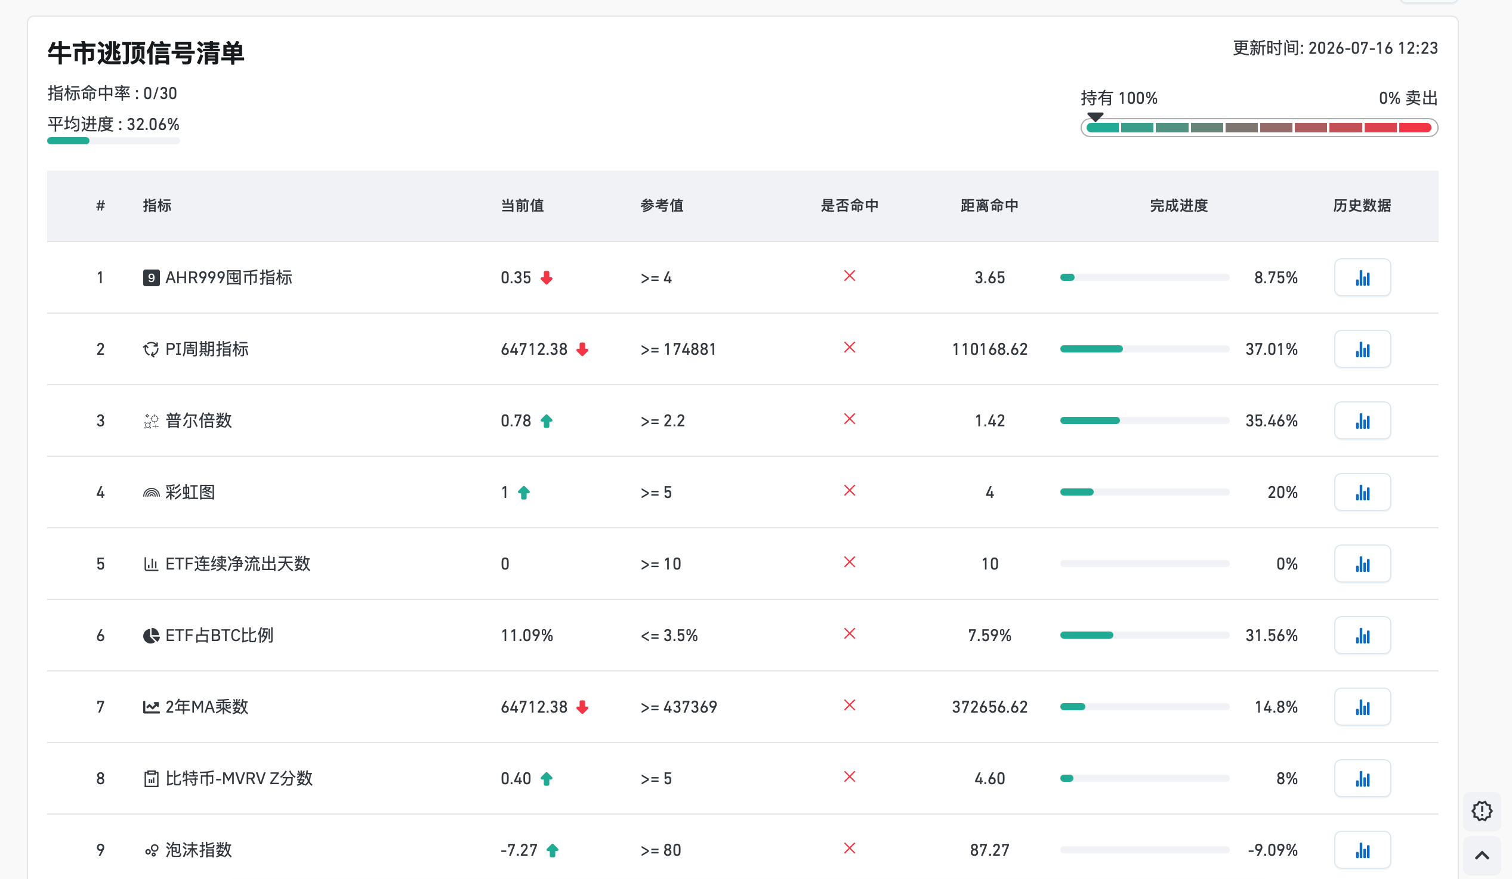Open the 彩虹图 indicator name
This screenshot has width=1512, height=879.
[x=190, y=492]
